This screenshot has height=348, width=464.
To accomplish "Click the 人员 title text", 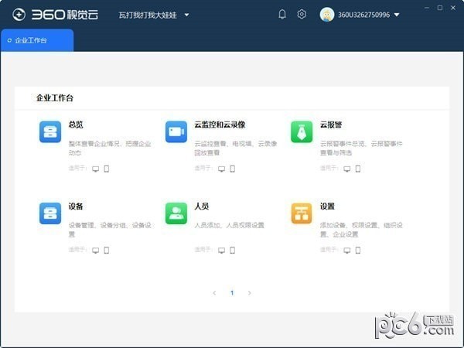I will (x=201, y=206).
